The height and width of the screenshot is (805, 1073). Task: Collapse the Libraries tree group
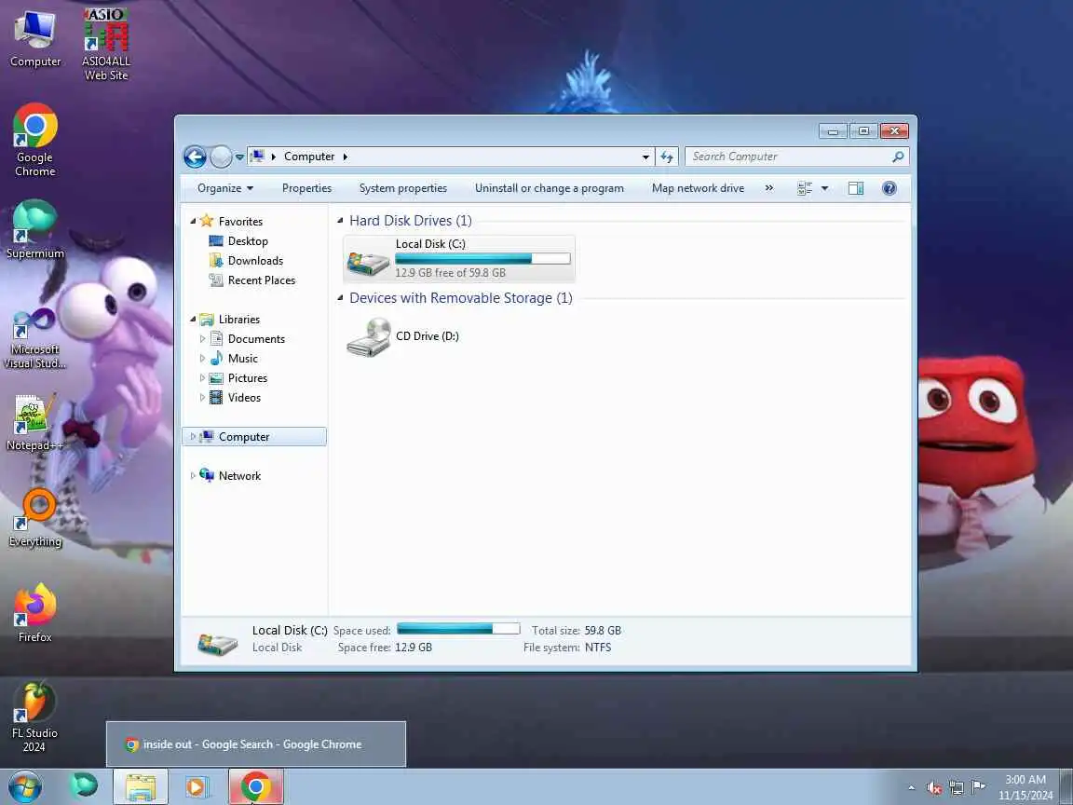(x=193, y=319)
